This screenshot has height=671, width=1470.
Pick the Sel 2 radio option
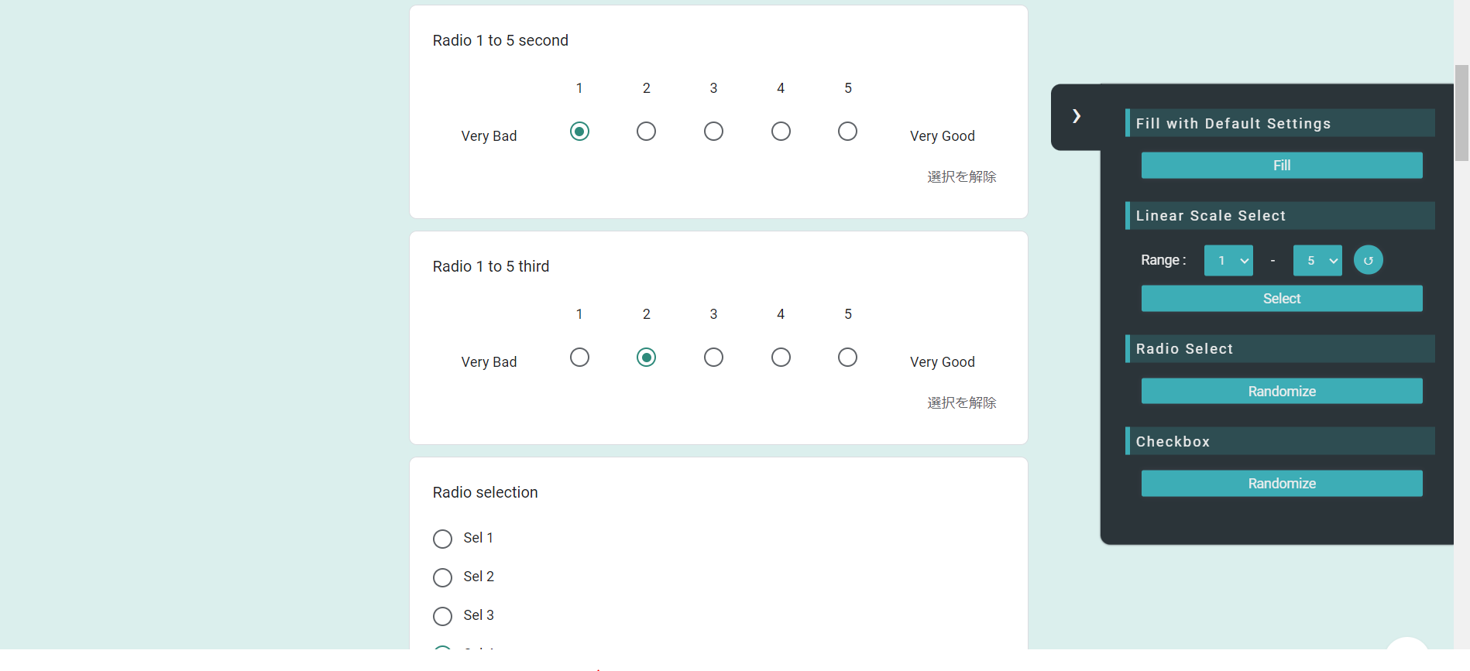coord(442,577)
